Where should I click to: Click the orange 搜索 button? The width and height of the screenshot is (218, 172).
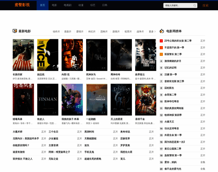click(205, 5)
